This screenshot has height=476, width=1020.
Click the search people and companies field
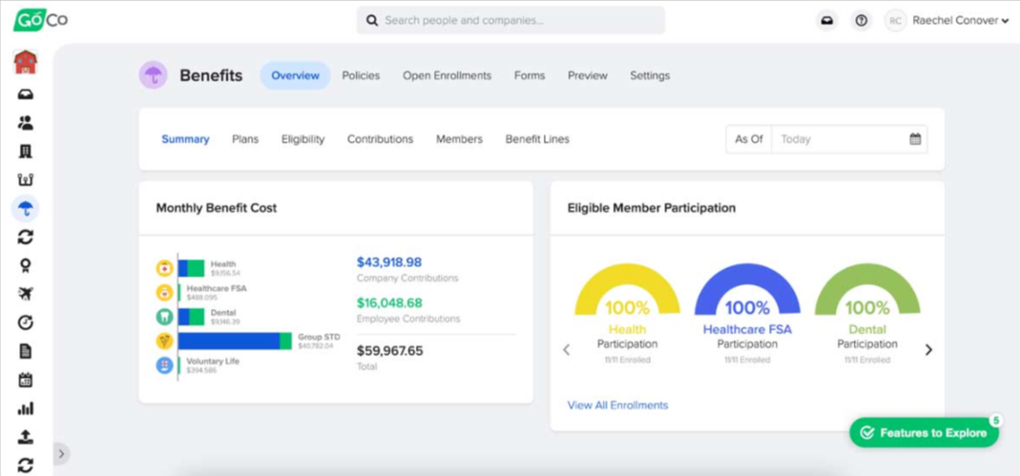(510, 20)
